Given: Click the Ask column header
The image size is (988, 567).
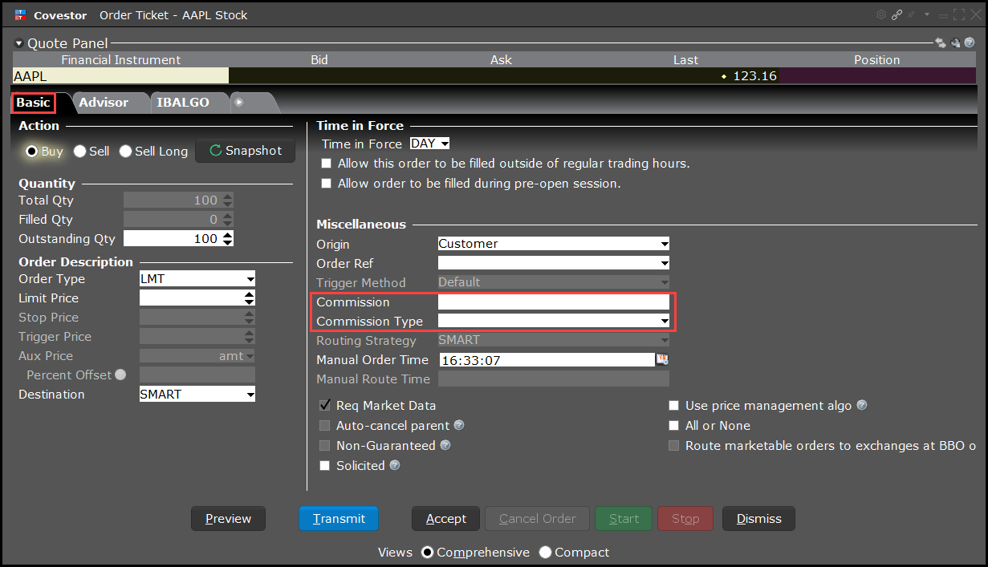Looking at the screenshot, I should coord(501,60).
